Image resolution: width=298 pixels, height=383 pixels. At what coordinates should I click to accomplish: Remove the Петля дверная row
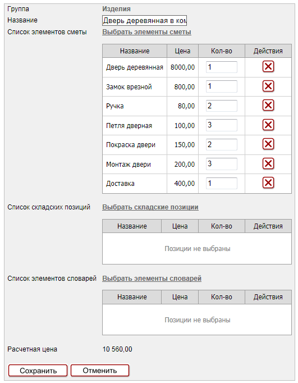268,125
